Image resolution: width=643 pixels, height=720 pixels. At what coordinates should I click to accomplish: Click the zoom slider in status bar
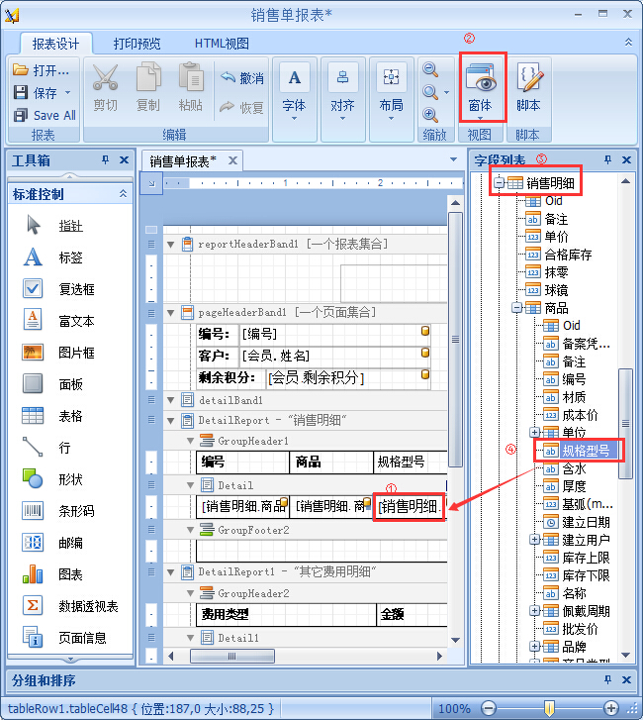tap(549, 708)
